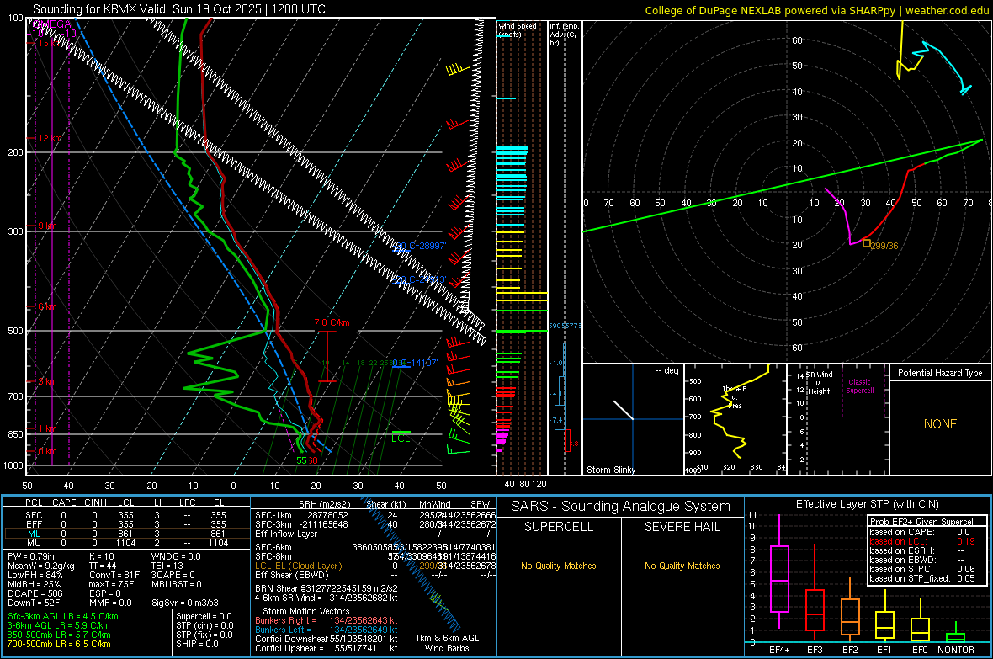Click the Classic Supercell label
This screenshot has height=659, width=993.
[x=859, y=386]
